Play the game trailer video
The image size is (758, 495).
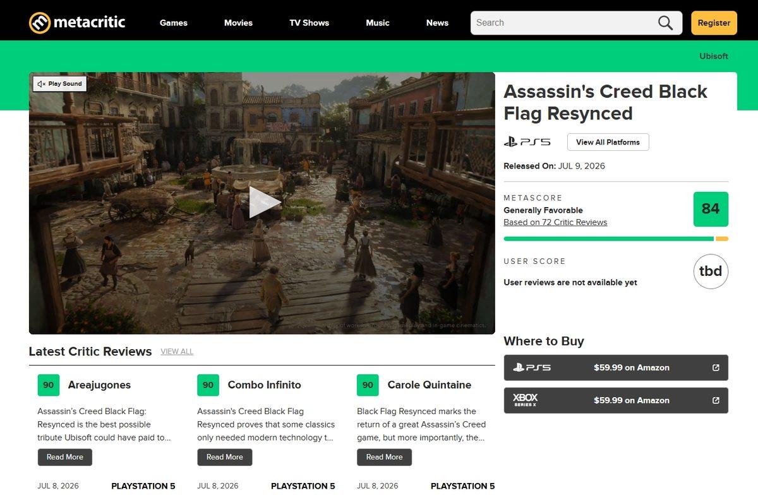click(264, 202)
